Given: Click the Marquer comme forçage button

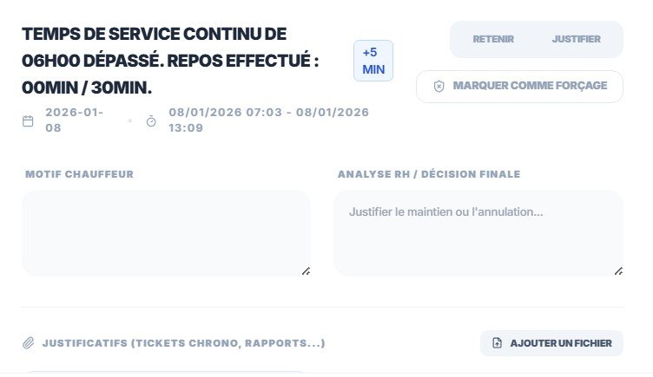Looking at the screenshot, I should point(519,86).
